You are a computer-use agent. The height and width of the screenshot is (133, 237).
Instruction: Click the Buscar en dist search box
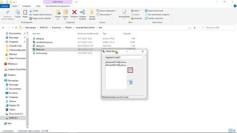coord(217,28)
